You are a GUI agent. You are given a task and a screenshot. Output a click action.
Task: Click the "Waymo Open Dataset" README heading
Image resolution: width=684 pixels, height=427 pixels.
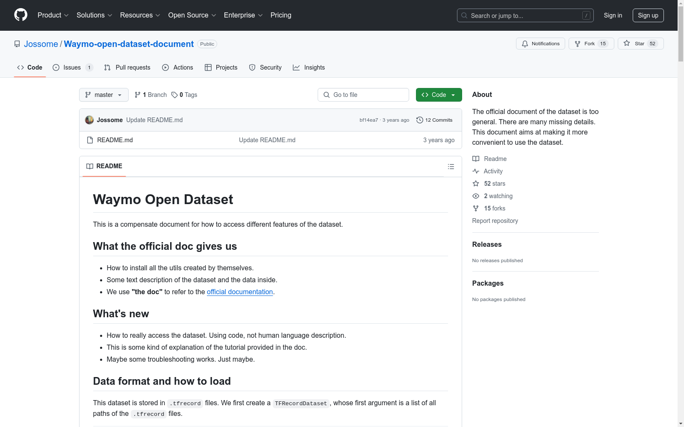(163, 199)
